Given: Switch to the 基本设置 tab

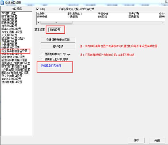Looking at the screenshot, I should 39,30.
